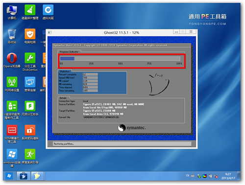Click the Percent complete value 12
This screenshot has width=245, height=185.
tap(90, 74)
